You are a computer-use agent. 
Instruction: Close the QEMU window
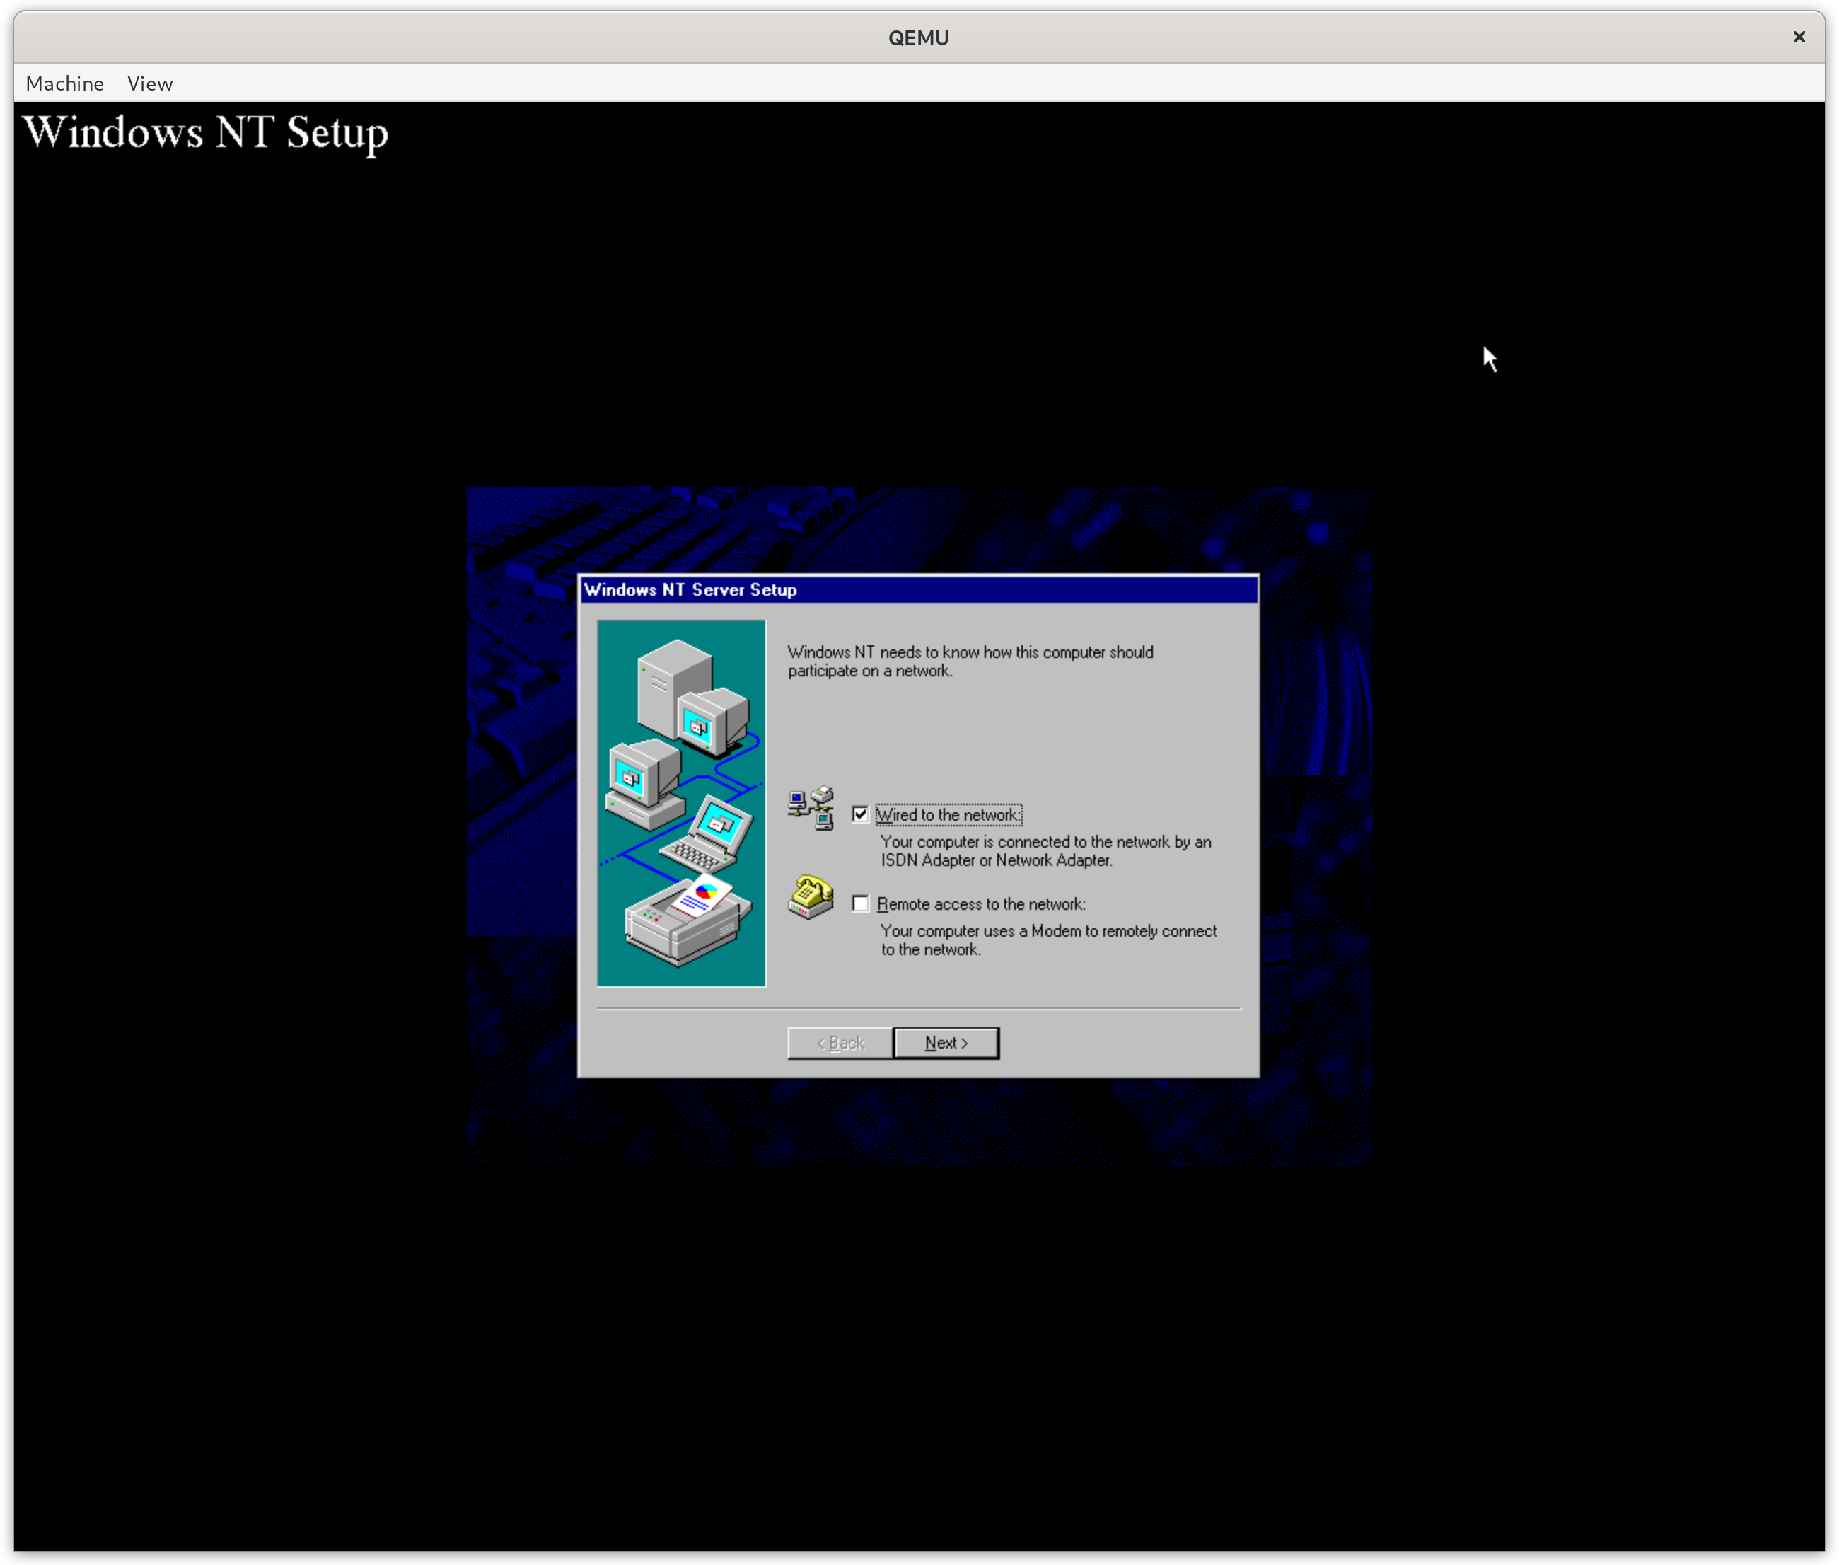[1798, 37]
